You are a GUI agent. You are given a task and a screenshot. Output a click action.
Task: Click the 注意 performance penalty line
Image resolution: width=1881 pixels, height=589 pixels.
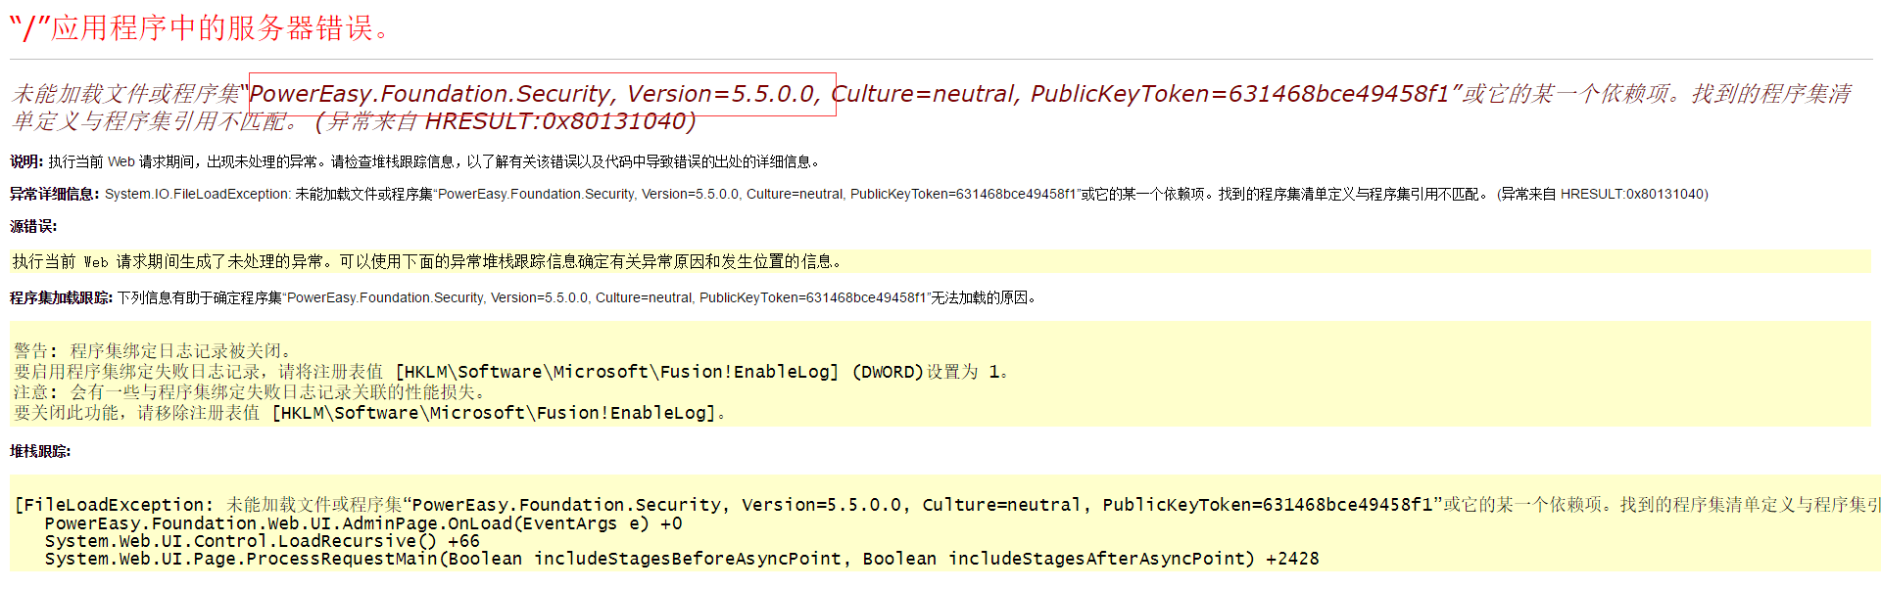250,392
